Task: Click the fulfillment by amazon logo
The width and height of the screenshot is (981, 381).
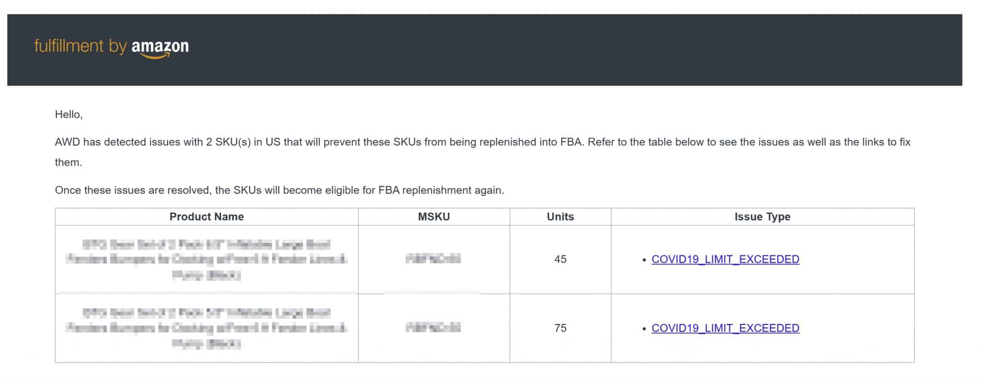Action: click(x=111, y=47)
